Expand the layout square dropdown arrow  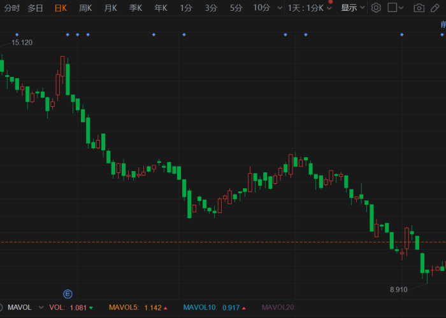coord(401,8)
